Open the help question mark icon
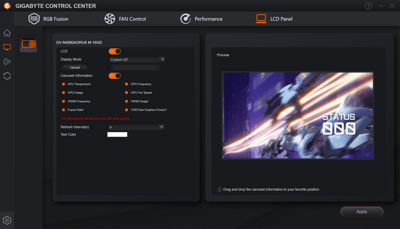Viewport: 400px width, 229px height. pos(368,6)
